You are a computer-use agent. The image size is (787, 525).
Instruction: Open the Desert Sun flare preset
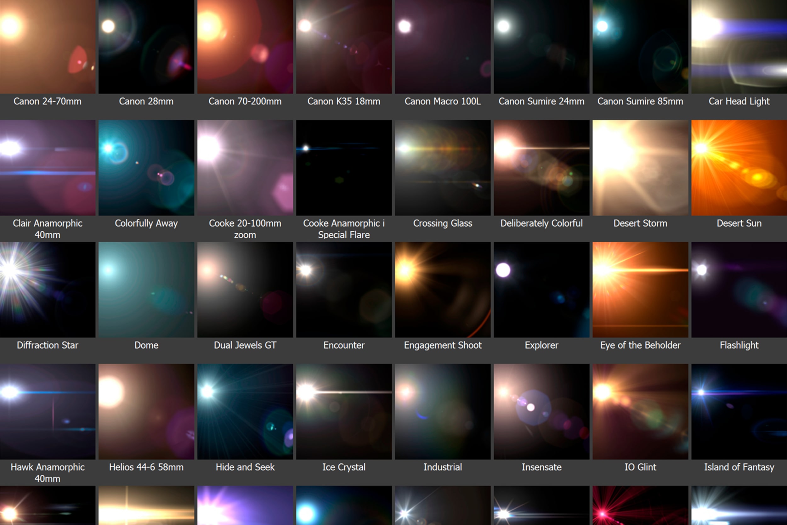(x=739, y=167)
